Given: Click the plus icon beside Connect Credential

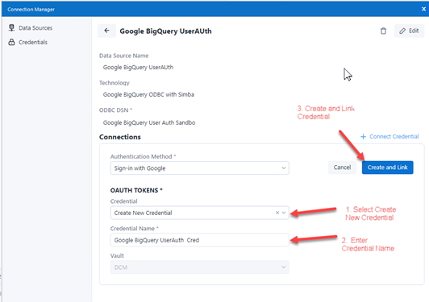Looking at the screenshot, I should click(363, 137).
